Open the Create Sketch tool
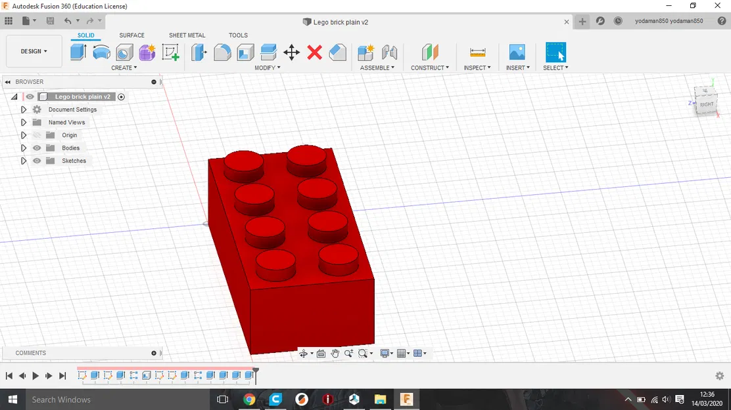The image size is (731, 410). click(x=171, y=52)
